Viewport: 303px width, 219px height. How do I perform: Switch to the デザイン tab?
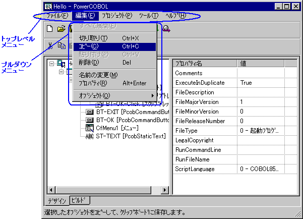click(x=57, y=201)
